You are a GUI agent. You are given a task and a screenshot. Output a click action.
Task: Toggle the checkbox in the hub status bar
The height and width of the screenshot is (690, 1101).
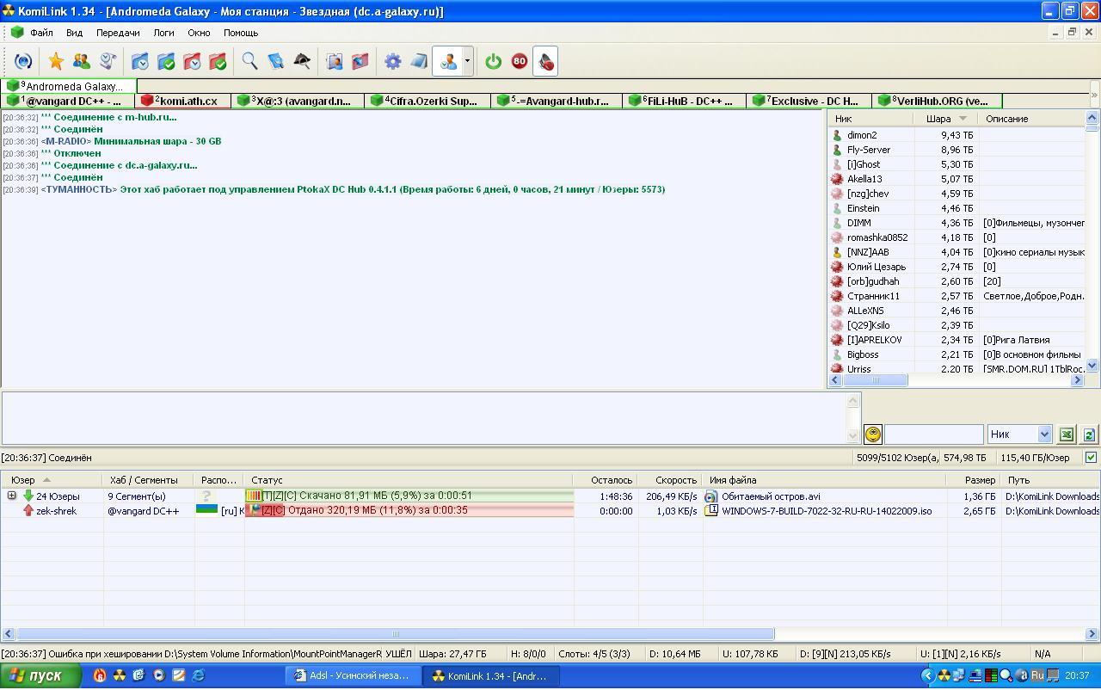(1091, 458)
